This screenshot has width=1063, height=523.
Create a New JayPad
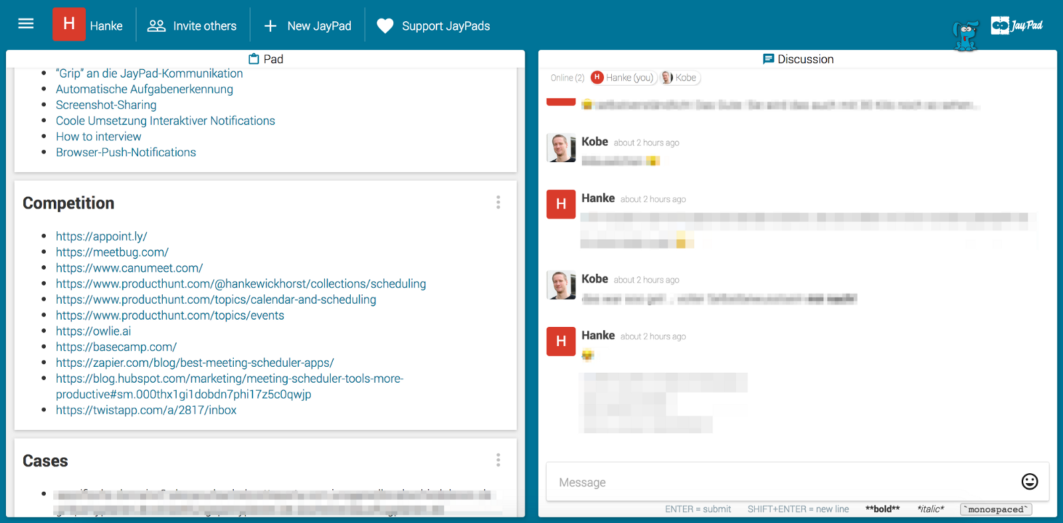pyautogui.click(x=308, y=26)
